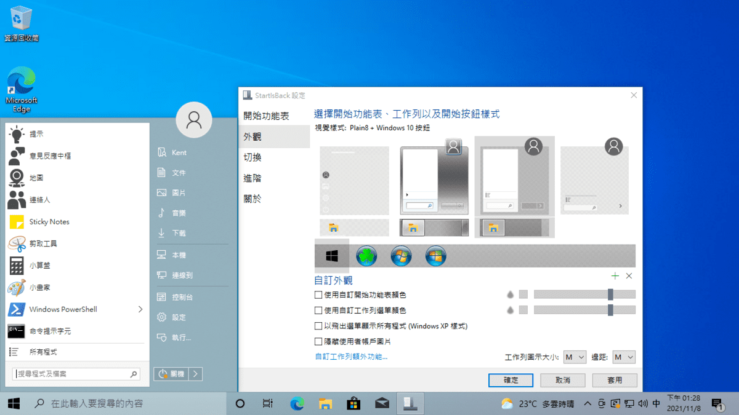Select the green clover start button icon
739x415 pixels.
pos(366,256)
